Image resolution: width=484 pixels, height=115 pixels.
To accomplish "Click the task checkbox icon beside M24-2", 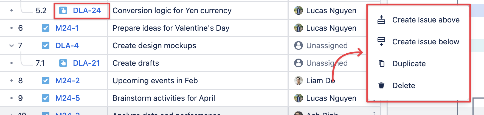I will coord(46,81).
